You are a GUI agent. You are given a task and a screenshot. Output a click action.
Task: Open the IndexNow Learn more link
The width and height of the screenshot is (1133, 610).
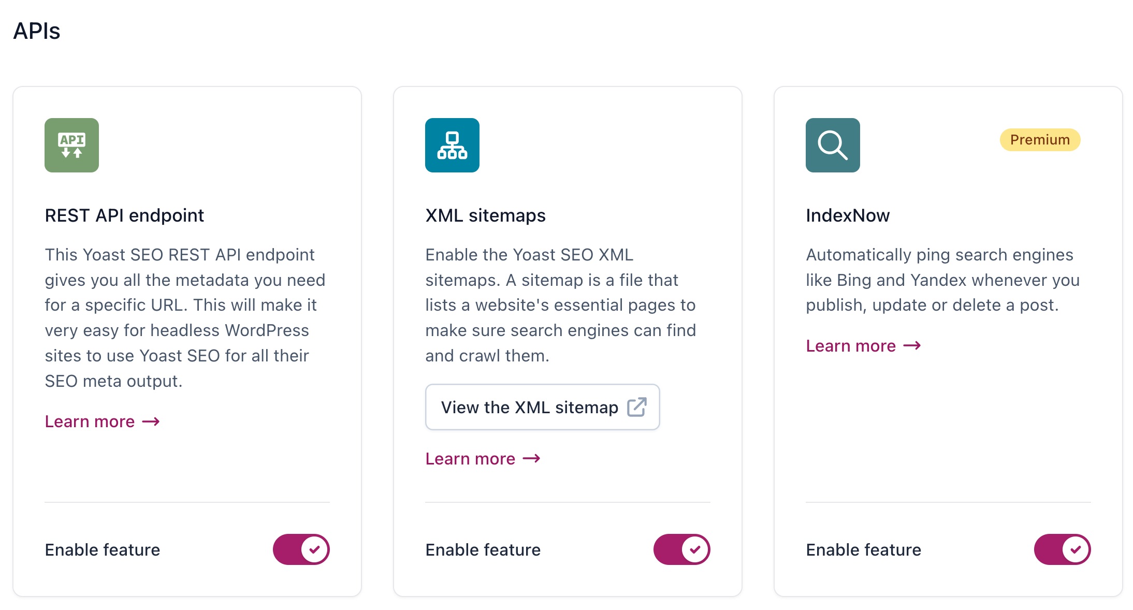(x=851, y=345)
